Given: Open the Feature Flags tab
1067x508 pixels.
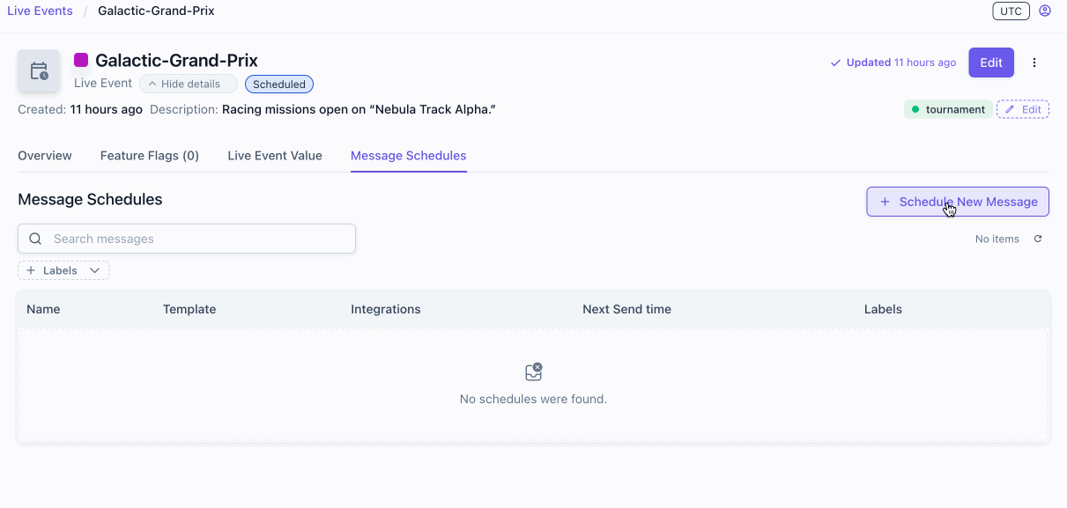Looking at the screenshot, I should (149, 155).
